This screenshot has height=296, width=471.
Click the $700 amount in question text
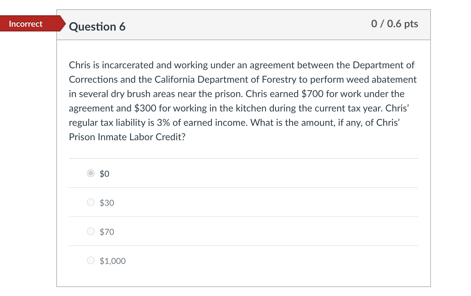point(312,94)
